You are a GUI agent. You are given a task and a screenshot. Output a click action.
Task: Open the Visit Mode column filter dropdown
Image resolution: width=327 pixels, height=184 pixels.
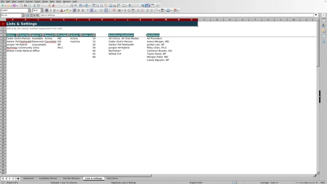tap(30, 35)
